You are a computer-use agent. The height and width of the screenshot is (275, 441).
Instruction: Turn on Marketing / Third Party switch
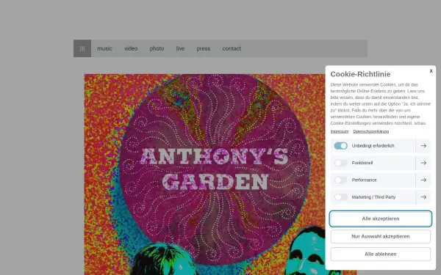tap(340, 197)
